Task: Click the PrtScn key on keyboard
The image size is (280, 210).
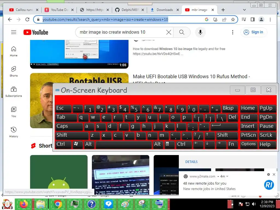Action: pos(249,136)
